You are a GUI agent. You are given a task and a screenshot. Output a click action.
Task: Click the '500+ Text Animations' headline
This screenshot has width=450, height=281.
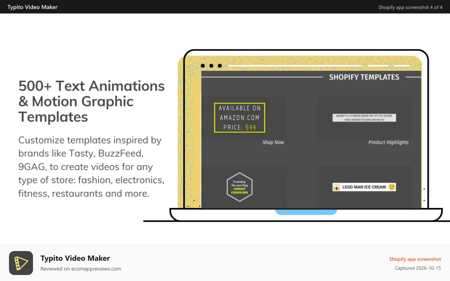(91, 101)
